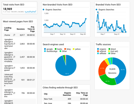
Task: Click Sep 21 axis label in Branded chart
Action: click(117, 34)
